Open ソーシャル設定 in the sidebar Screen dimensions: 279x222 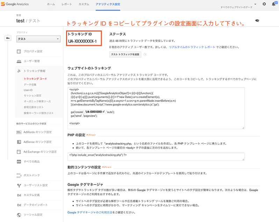33,215
